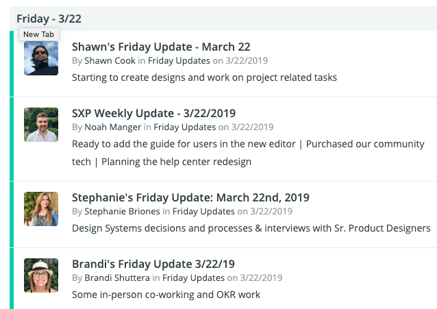Open Stephanie Briones' avatar image
The width and height of the screenshot is (437, 309).
pos(41,209)
